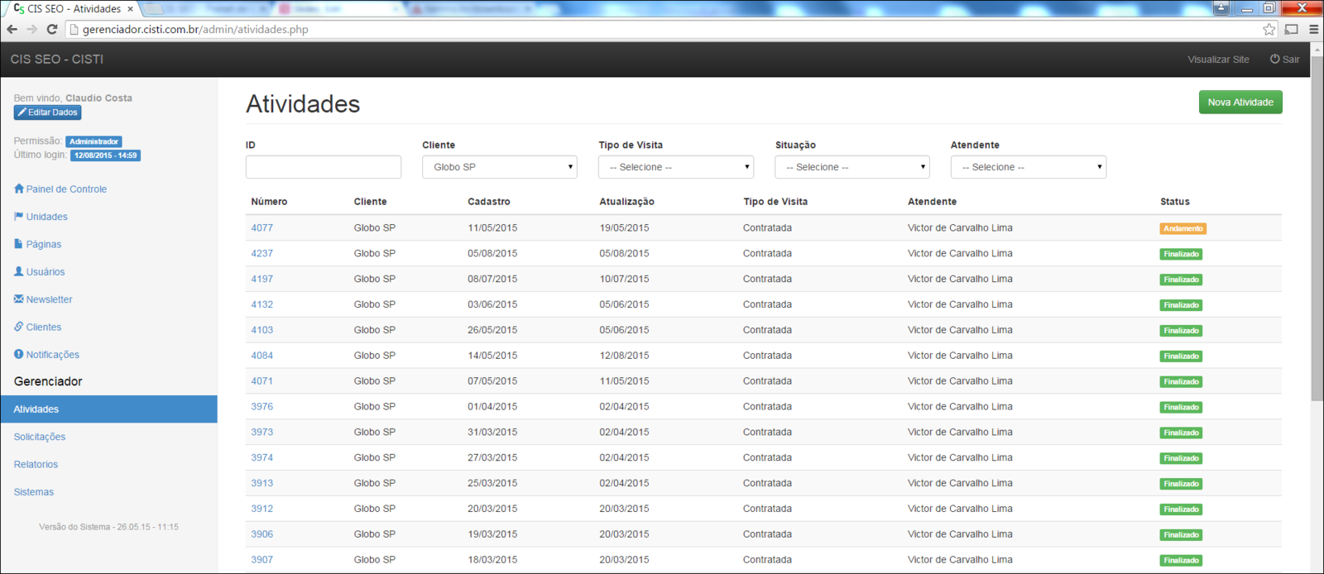This screenshot has width=1324, height=574.
Task: Open activity number 3976
Action: (262, 407)
